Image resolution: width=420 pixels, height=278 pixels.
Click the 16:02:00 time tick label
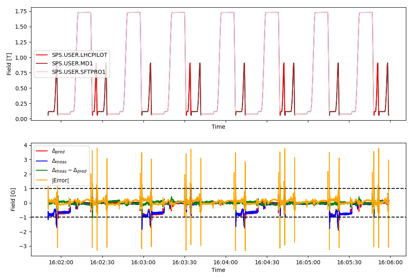click(x=61, y=262)
